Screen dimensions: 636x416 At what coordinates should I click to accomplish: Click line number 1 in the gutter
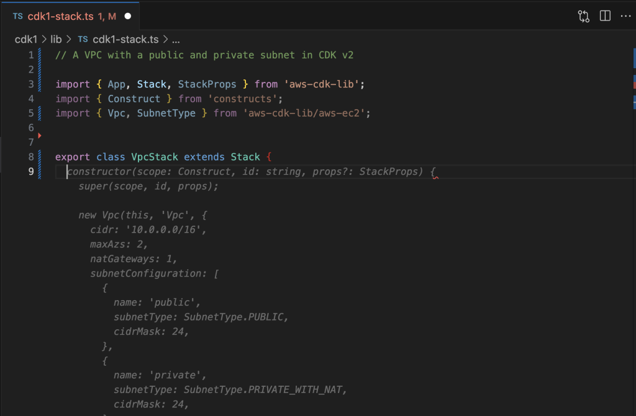click(x=31, y=55)
